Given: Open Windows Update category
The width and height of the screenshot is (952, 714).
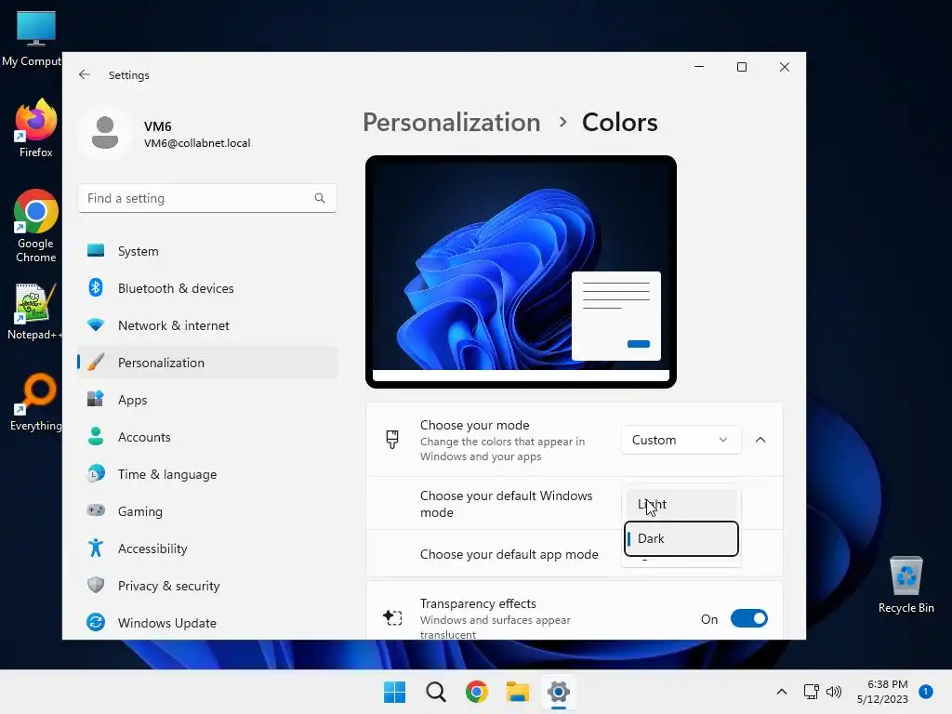Looking at the screenshot, I should click(x=207, y=622).
